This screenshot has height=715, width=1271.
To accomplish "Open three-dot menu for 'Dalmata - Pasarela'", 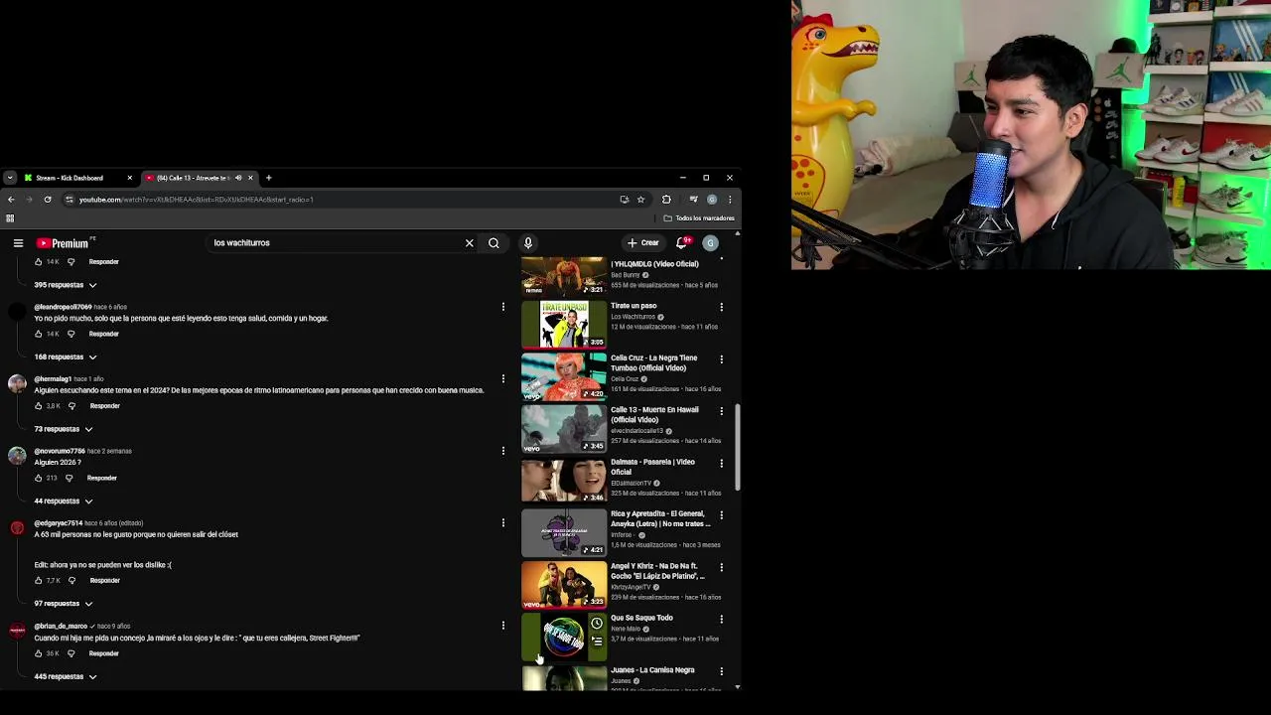I will pos(722,463).
